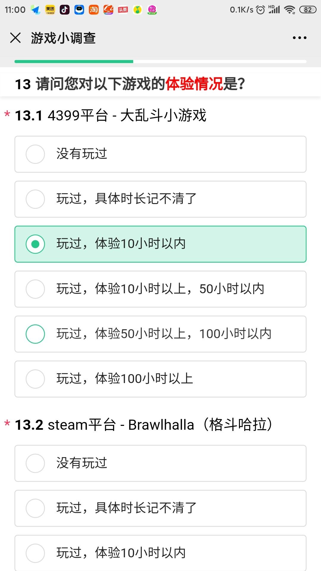Screen dimensions: 321x571
Task: Close the survey with the X icon
Action: click(x=15, y=38)
